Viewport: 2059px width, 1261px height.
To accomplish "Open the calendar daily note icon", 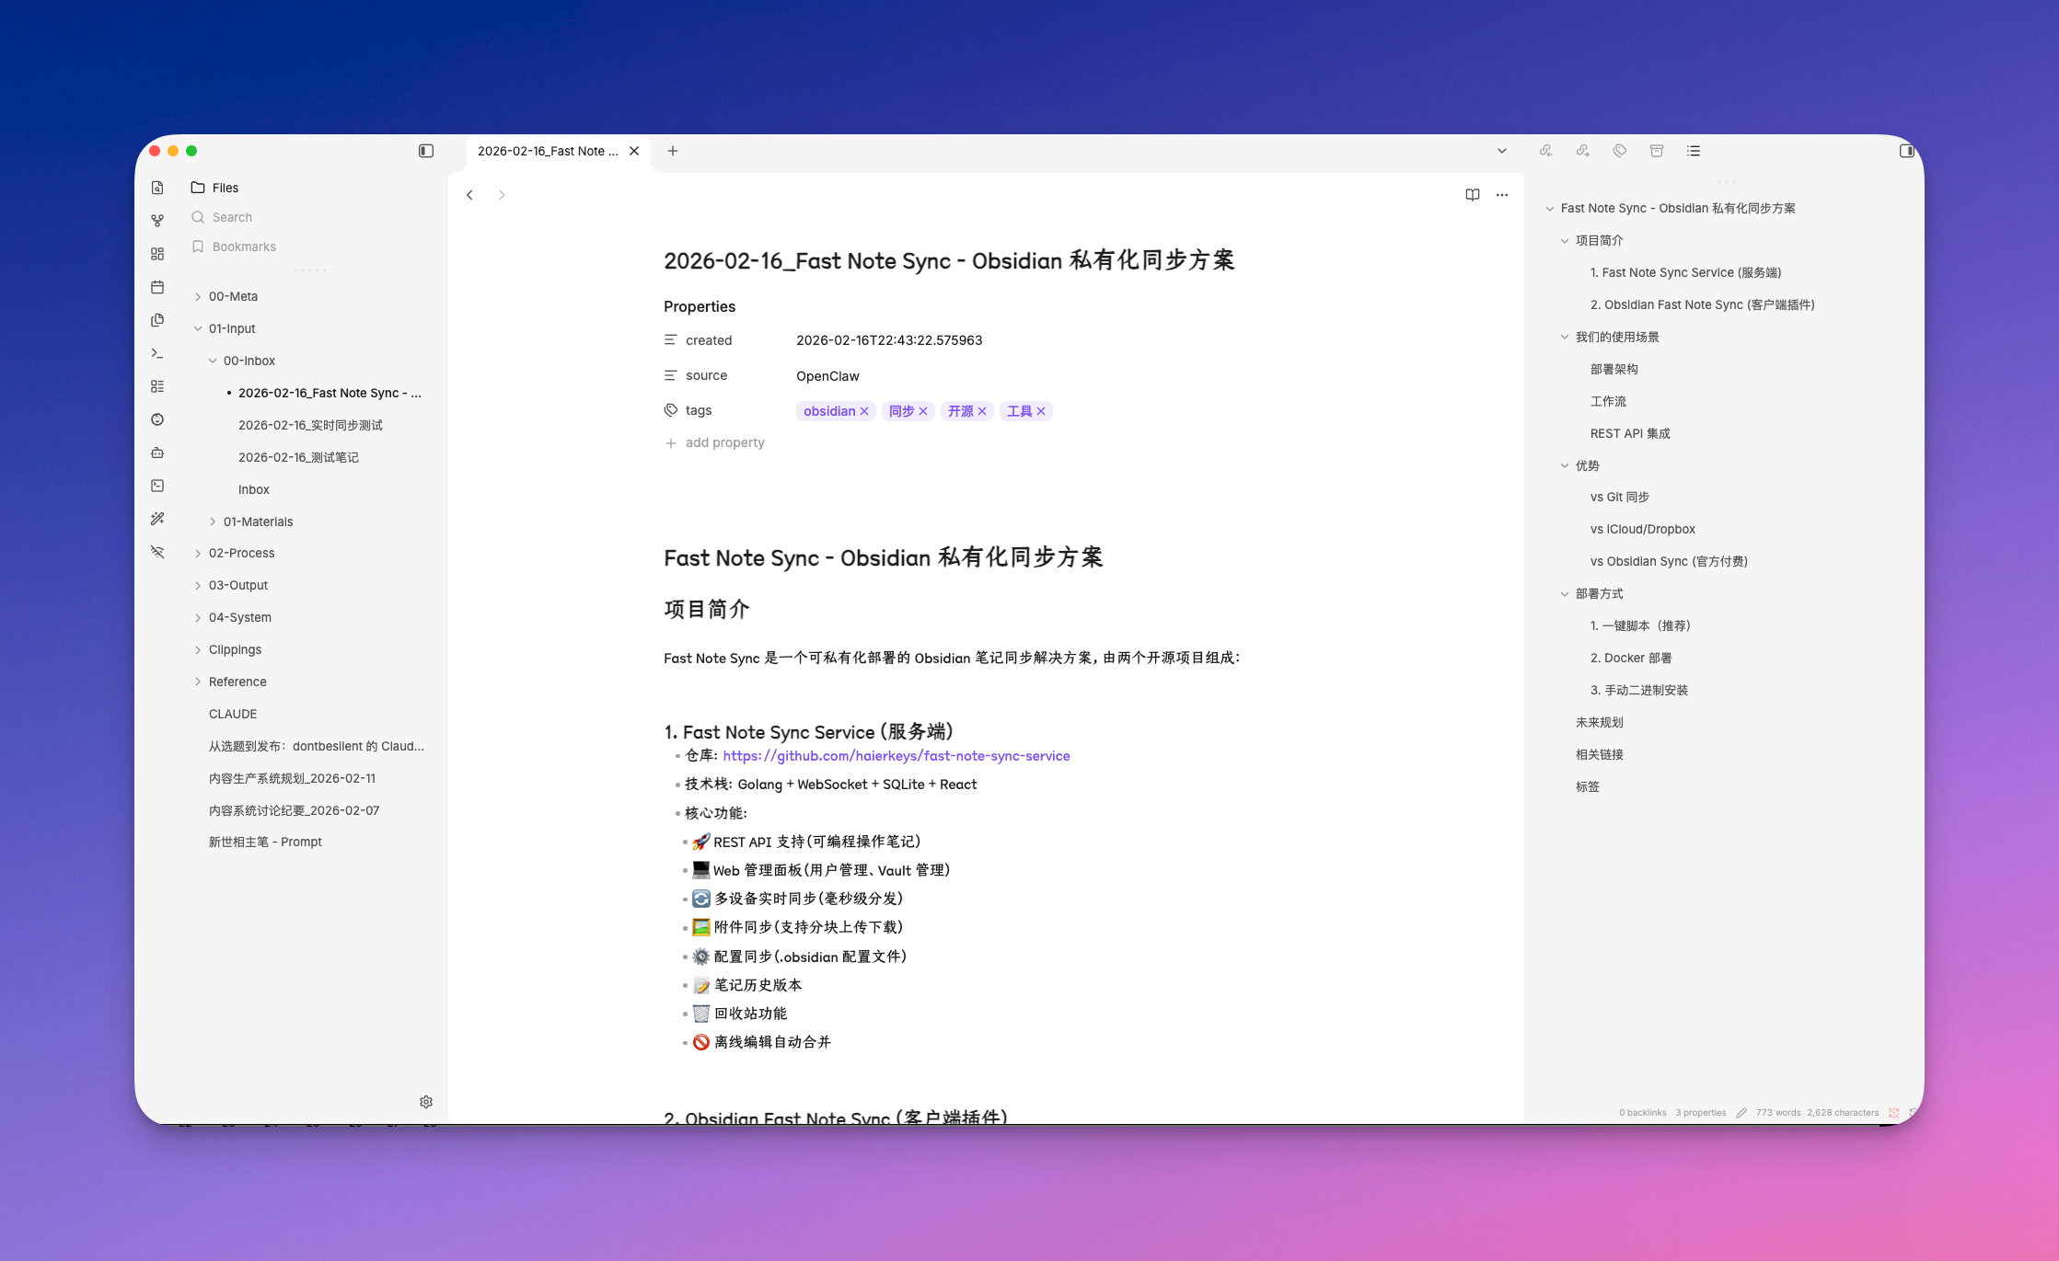I will 157,287.
